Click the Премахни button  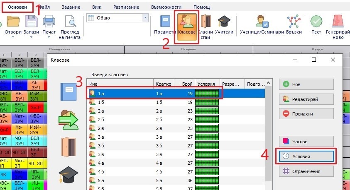[x=306, y=114]
